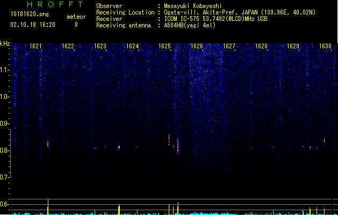Viewport: 338px width, 215px height.
Task: Click the 1630 time marker
Action: [x=325, y=46]
